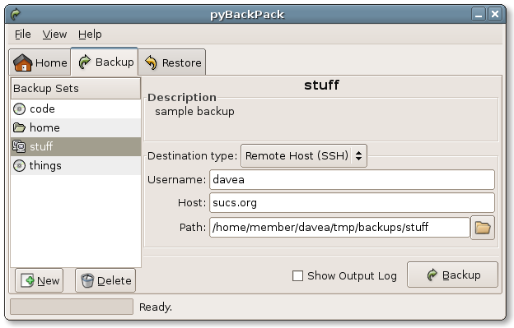The image size is (514, 328).
Task: Open the Destination type dropdown
Action: 304,156
